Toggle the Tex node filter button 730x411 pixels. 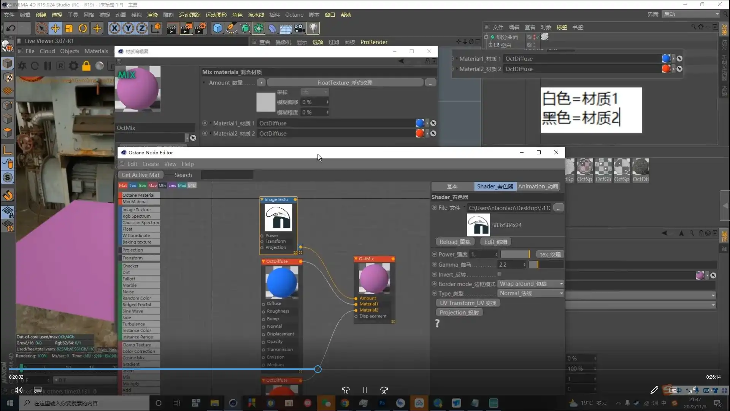click(x=132, y=186)
